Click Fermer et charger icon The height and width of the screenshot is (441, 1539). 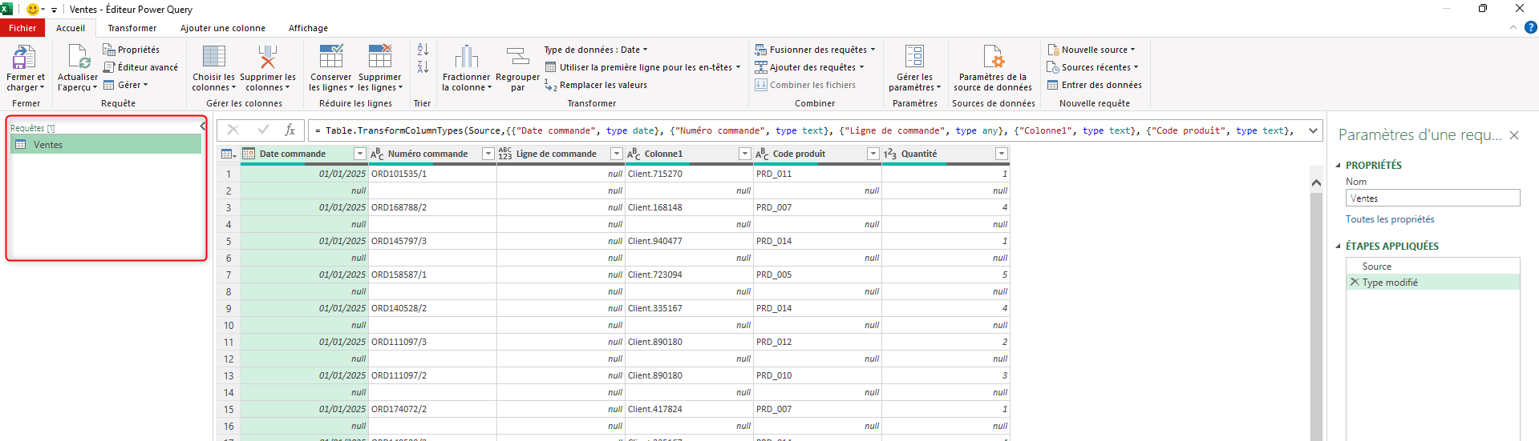coord(24,57)
